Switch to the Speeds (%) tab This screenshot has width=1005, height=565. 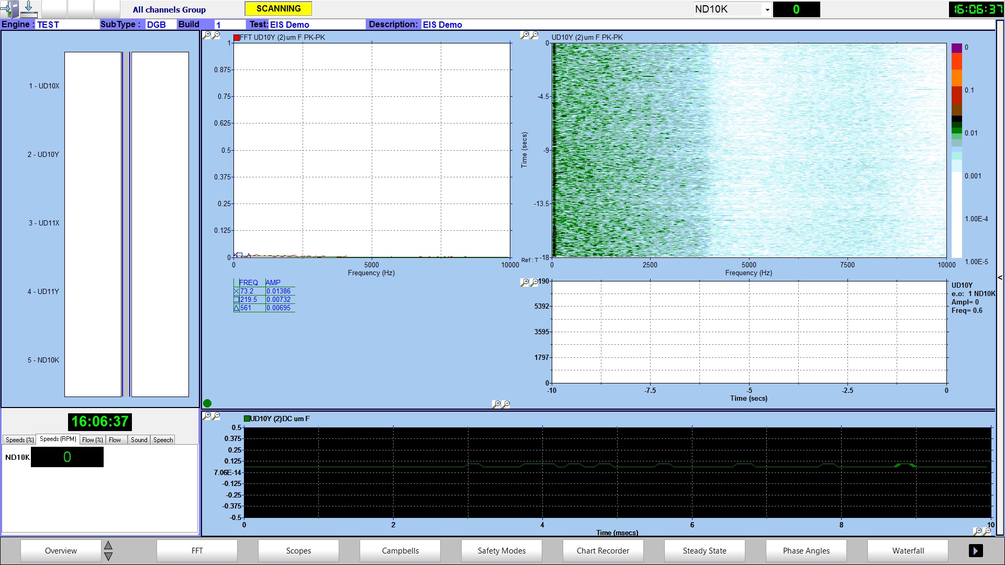[19, 440]
